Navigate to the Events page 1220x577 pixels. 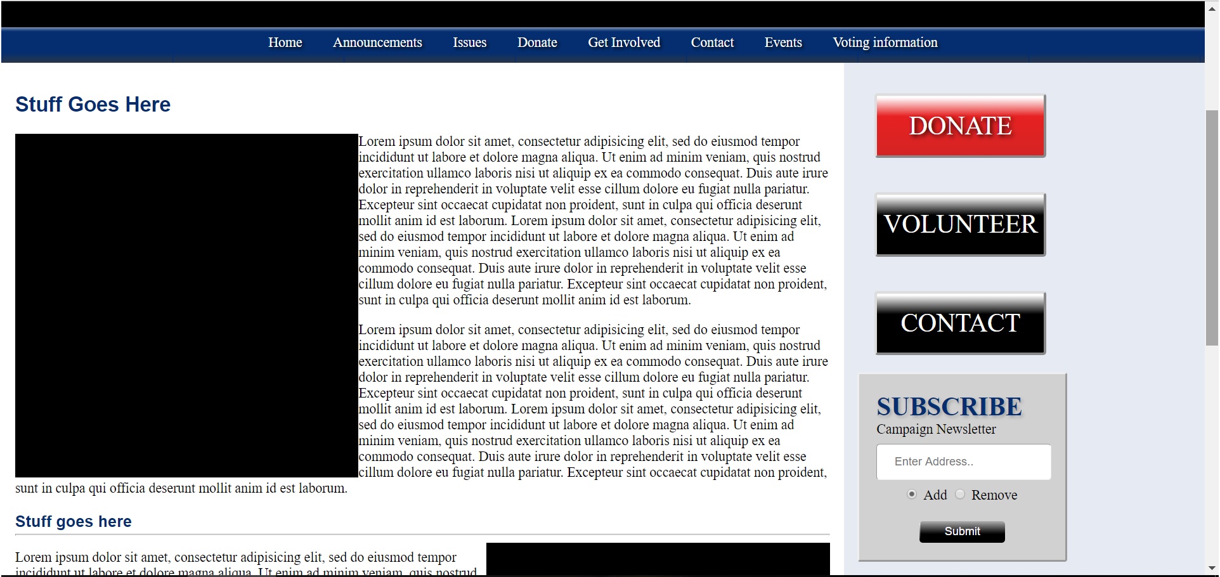(783, 42)
